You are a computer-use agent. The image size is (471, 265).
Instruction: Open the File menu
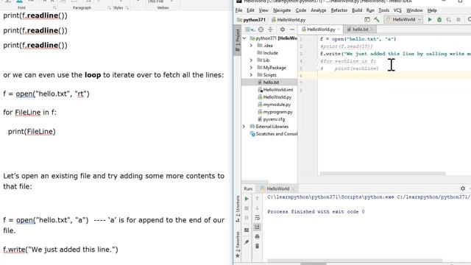pos(238,10)
